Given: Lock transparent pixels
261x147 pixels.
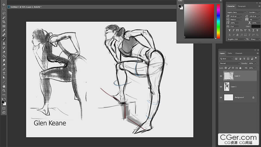Looking at the screenshot, I should click(226, 68).
